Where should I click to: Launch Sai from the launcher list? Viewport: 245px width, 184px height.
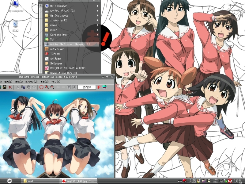(72, 40)
